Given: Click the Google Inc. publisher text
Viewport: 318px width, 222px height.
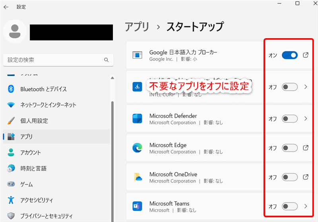Looking at the screenshot, I should [161, 59].
